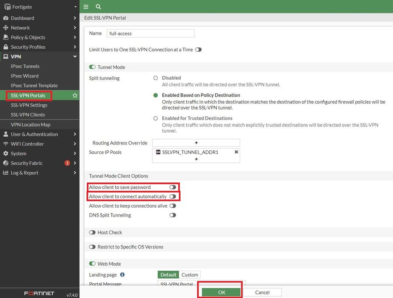Expand the Policy & Objects chevron
The width and height of the screenshot is (393, 298).
pyautogui.click(x=75, y=38)
